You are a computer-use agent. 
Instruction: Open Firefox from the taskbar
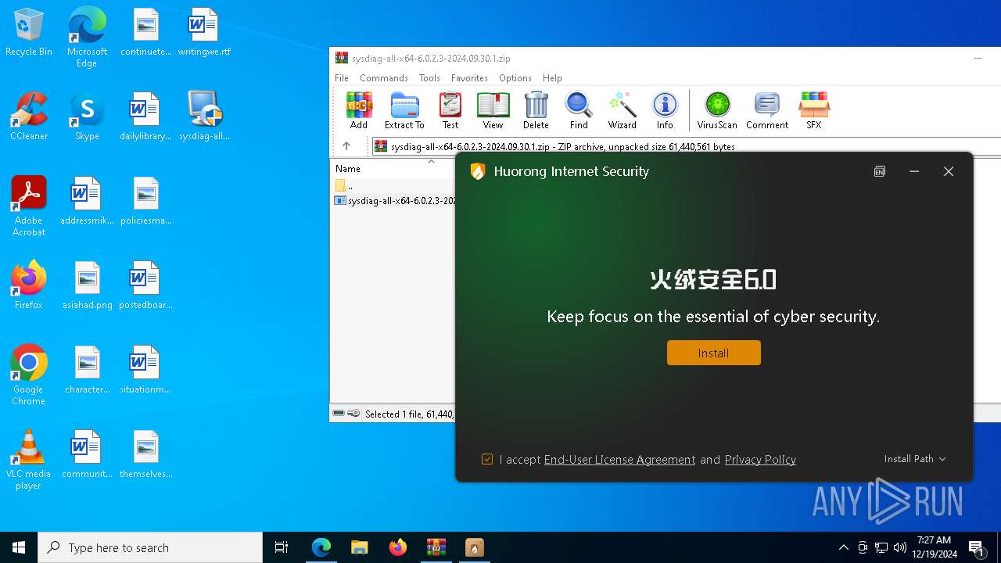[x=398, y=547]
